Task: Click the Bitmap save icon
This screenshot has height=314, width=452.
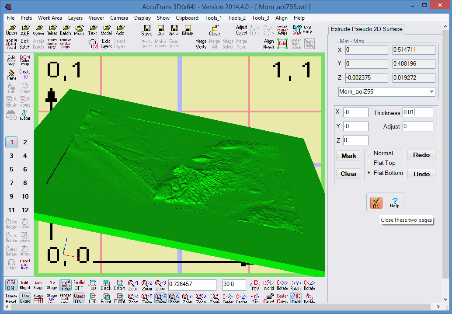Action: click(x=188, y=30)
